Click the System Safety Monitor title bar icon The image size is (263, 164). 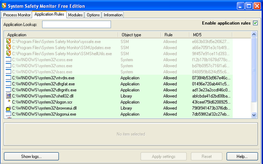(x=4, y=6)
